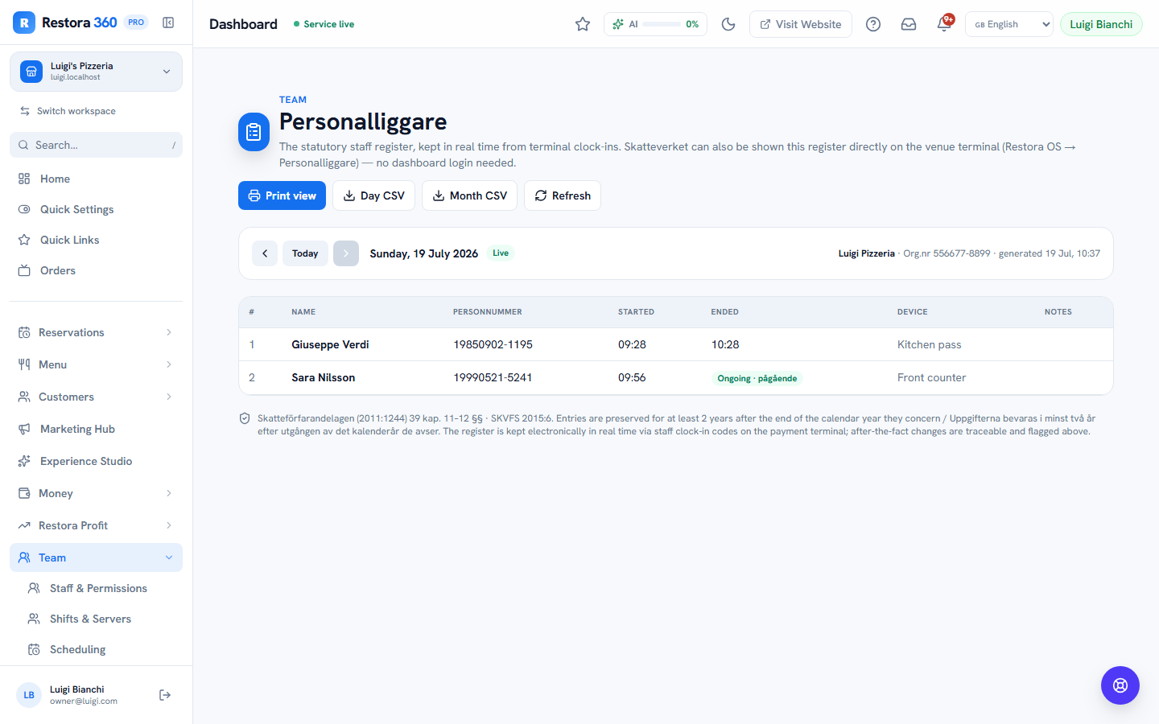Open Experience Studio sparkle item
Screen dimensions: 1159x724
tap(97, 461)
